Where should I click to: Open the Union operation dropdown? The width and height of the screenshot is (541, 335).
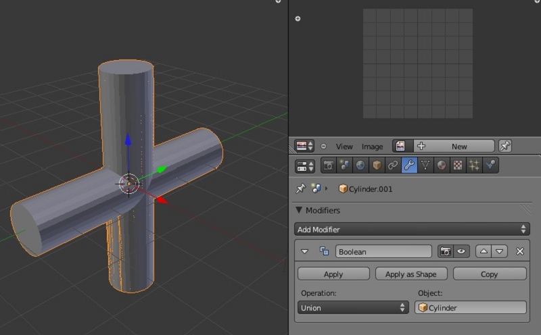click(x=353, y=307)
